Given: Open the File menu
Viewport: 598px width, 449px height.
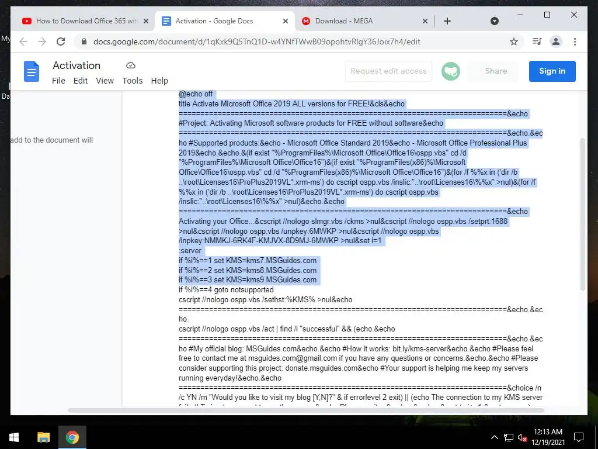Looking at the screenshot, I should tap(58, 81).
